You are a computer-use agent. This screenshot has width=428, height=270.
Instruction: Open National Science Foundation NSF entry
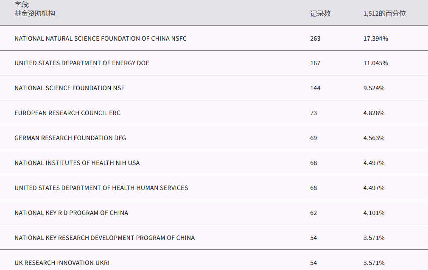[x=70, y=88]
